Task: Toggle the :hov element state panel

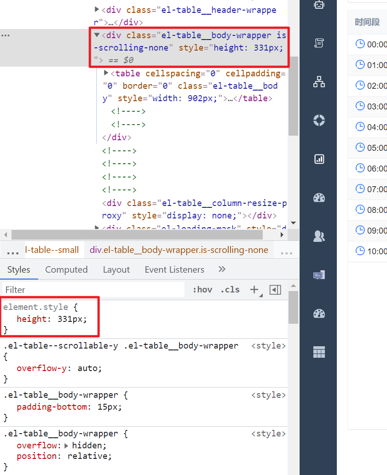Action: tap(202, 290)
